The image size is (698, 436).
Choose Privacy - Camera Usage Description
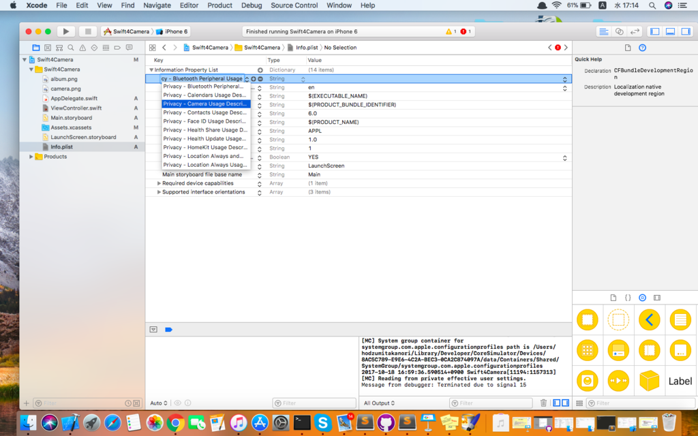pos(206,104)
